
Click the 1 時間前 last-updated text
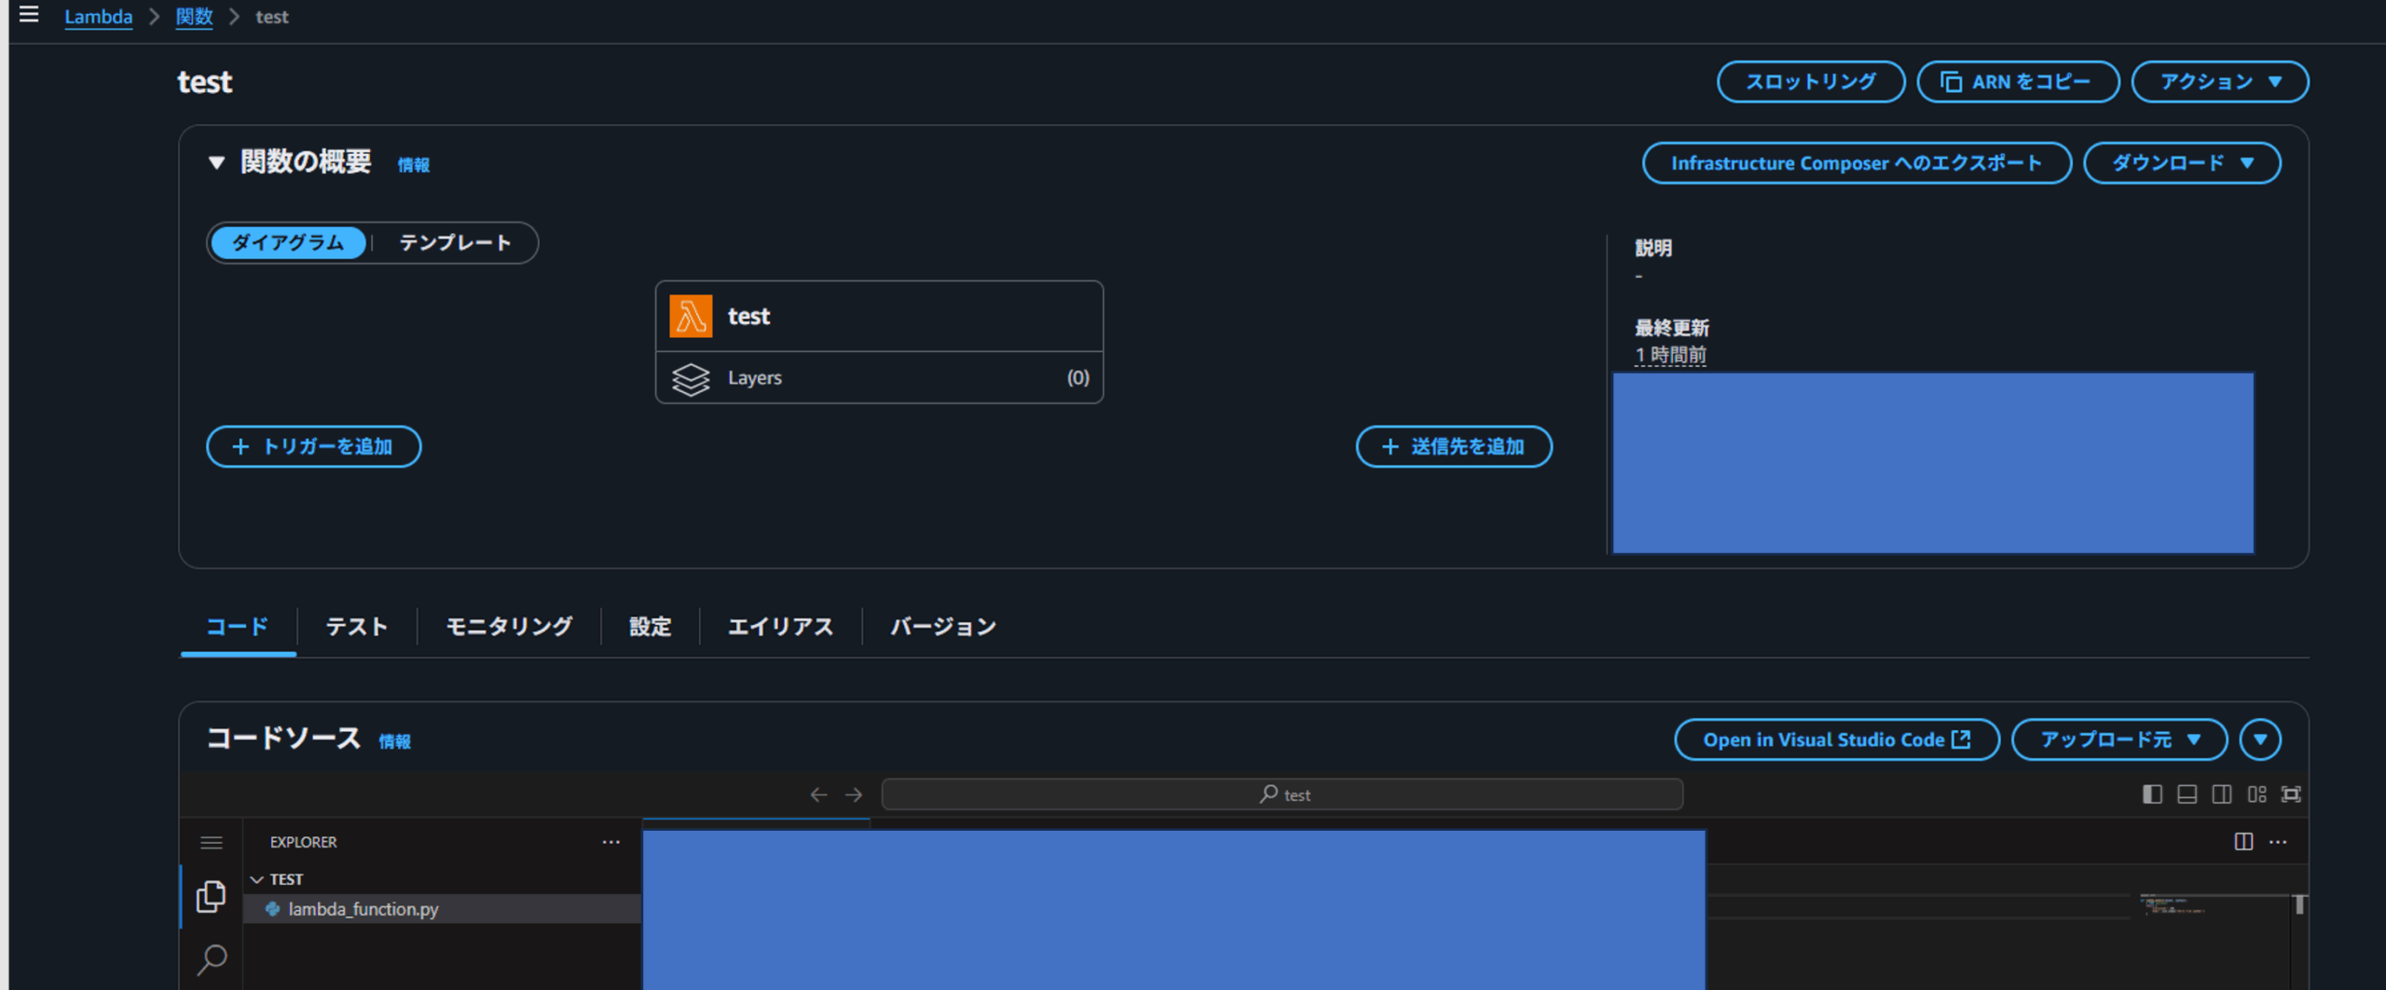(x=1670, y=355)
